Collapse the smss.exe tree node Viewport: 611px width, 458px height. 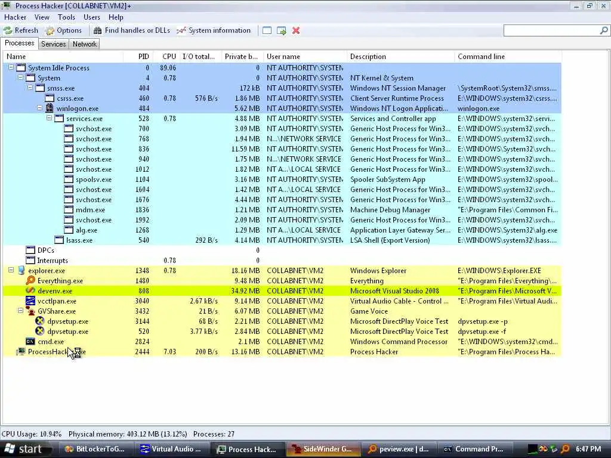point(30,88)
